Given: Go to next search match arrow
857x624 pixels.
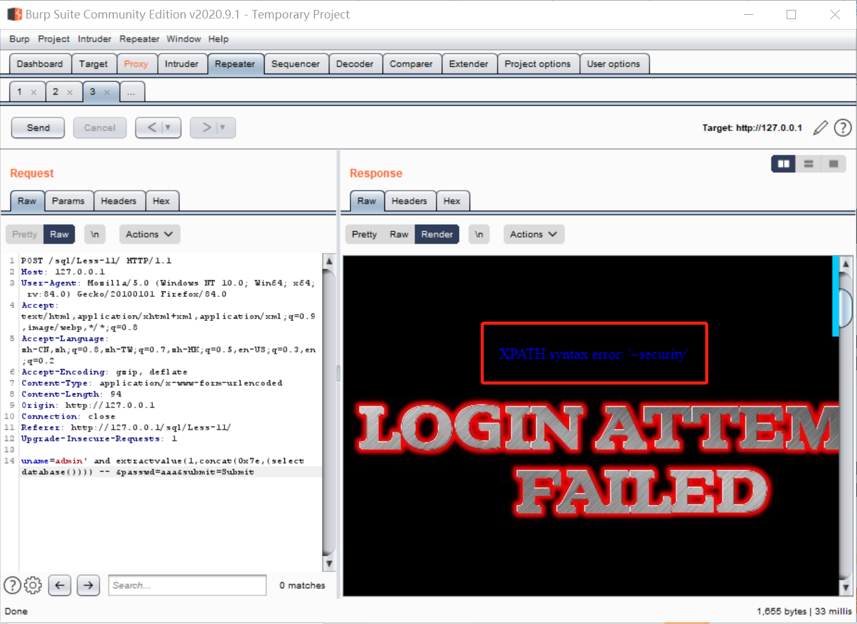Looking at the screenshot, I should (88, 585).
